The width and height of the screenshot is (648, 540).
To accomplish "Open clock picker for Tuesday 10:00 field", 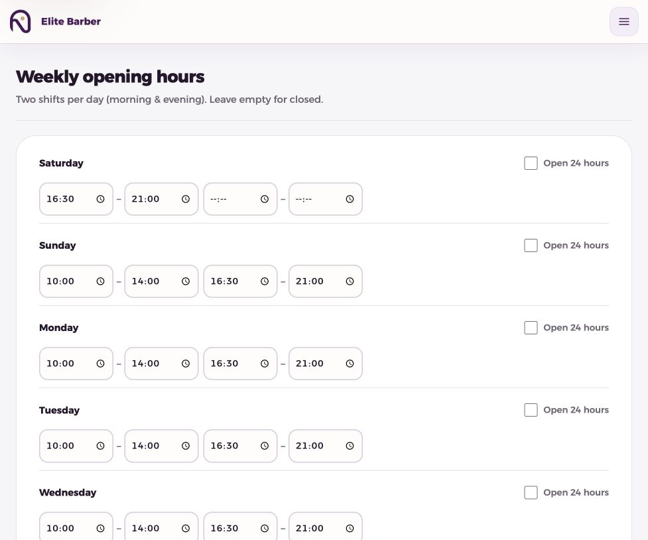I will click(x=100, y=446).
